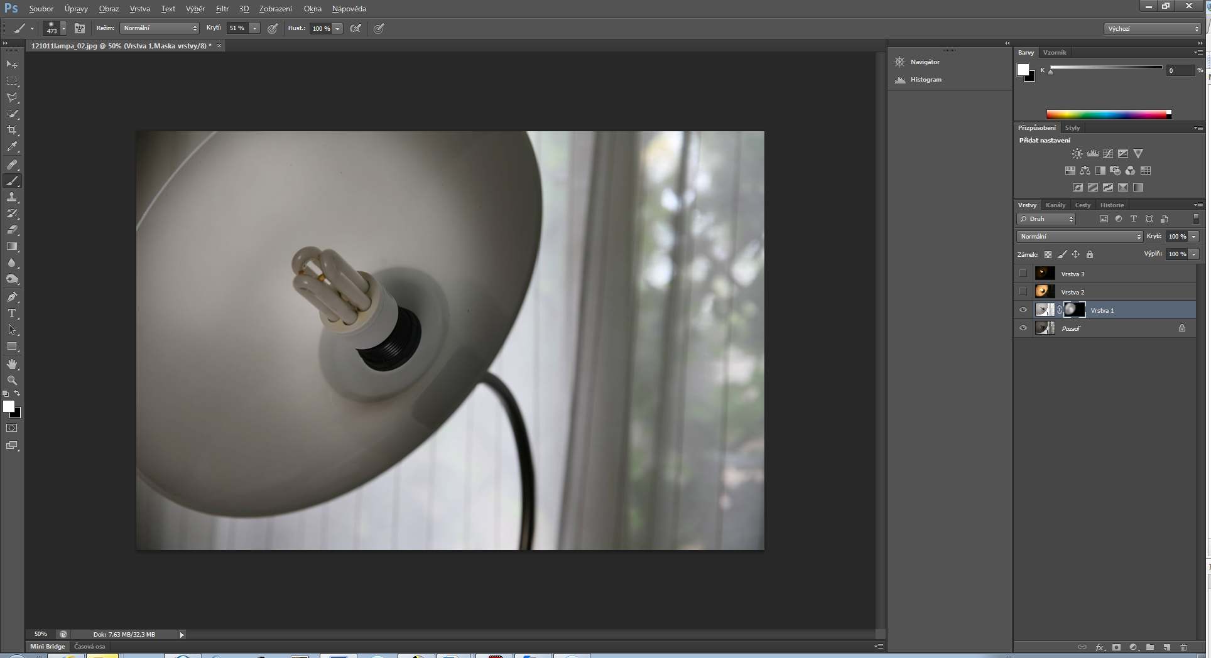
Task: Show the Vrstva 3 layer
Action: (1023, 274)
